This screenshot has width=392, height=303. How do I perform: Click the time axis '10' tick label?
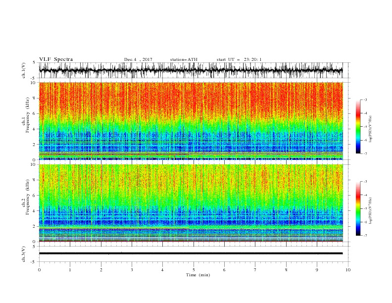click(348, 270)
